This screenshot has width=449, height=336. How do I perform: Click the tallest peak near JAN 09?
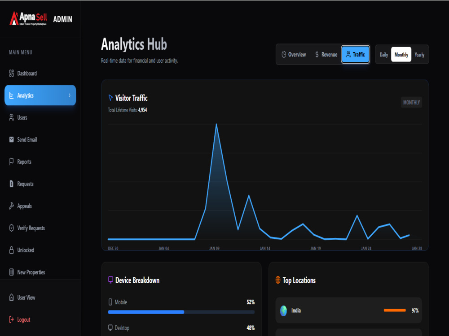pyautogui.click(x=216, y=124)
